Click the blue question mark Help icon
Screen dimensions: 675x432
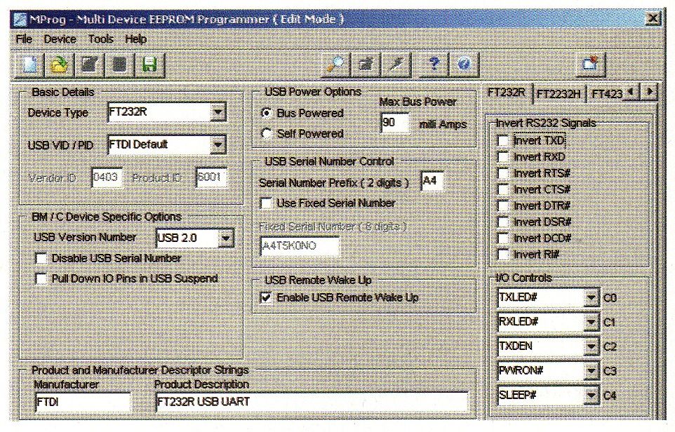pos(434,65)
